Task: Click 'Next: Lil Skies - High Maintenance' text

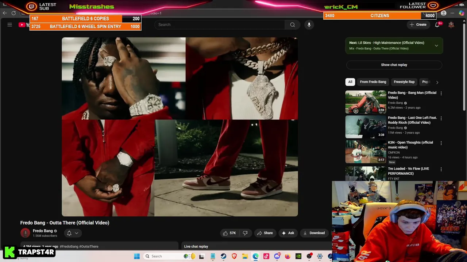Action: click(386, 43)
